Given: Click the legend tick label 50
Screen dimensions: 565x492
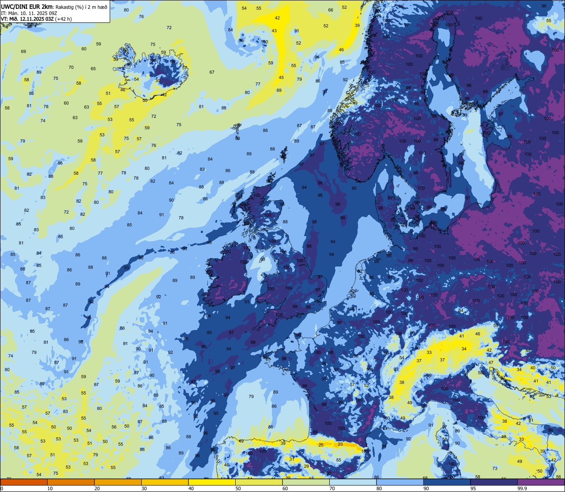Looking at the screenshot, I should pyautogui.click(x=238, y=488).
